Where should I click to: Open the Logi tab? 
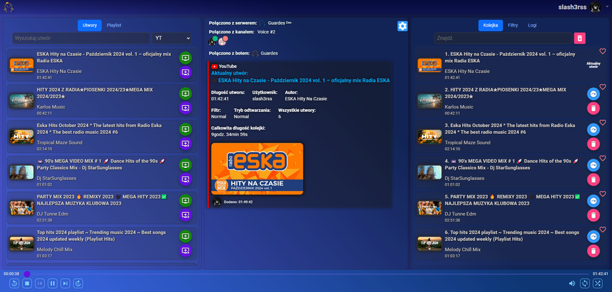coord(532,25)
